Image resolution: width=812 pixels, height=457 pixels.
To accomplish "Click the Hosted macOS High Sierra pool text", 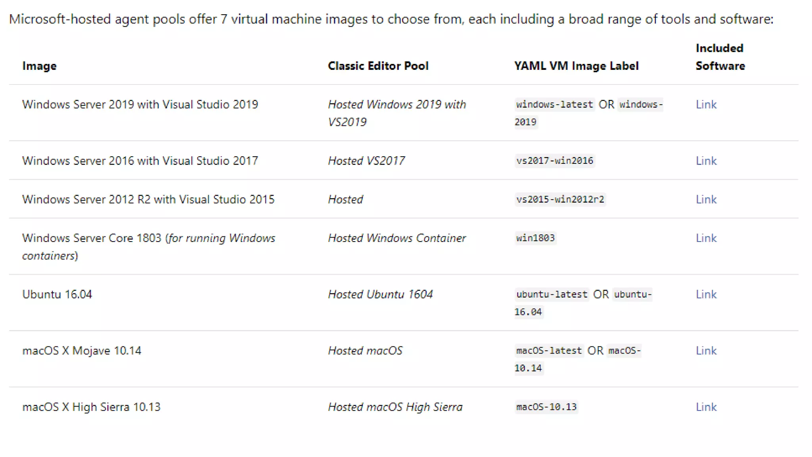I will tap(395, 407).
